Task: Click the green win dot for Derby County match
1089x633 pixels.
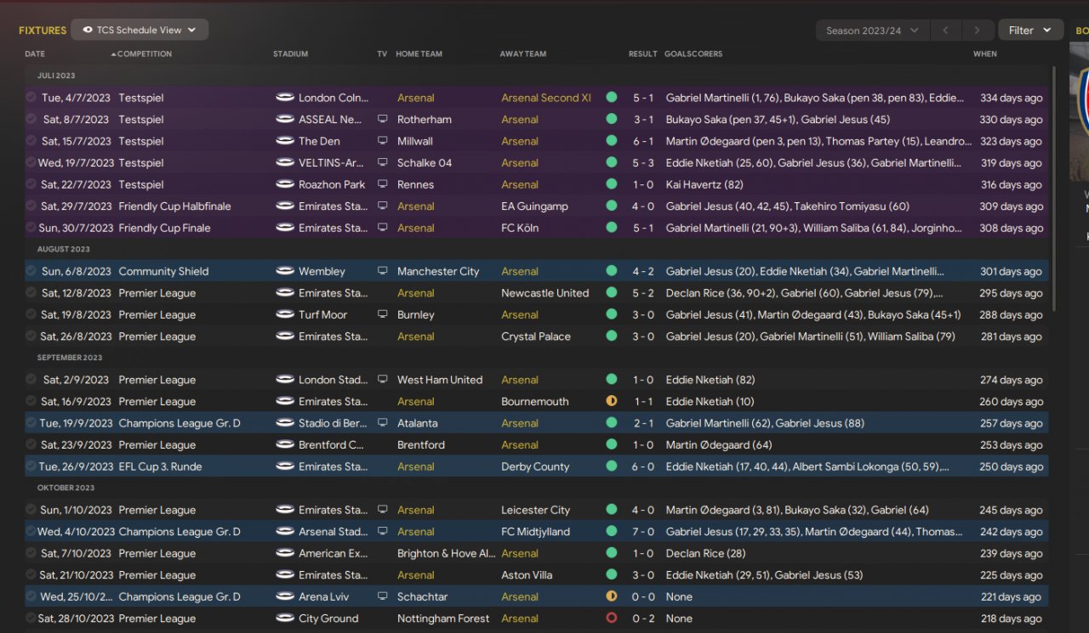Action: pyautogui.click(x=611, y=466)
